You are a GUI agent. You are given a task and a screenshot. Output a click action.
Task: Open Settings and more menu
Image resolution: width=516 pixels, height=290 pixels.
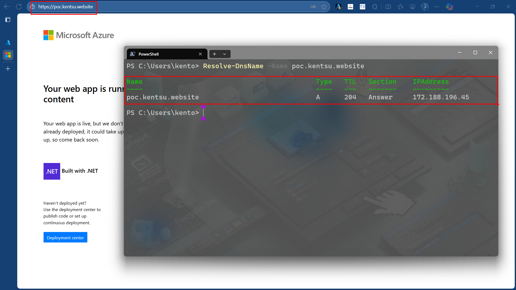(437, 7)
